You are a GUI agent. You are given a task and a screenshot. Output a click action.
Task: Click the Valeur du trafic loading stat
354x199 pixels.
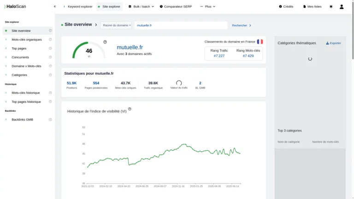(x=179, y=85)
